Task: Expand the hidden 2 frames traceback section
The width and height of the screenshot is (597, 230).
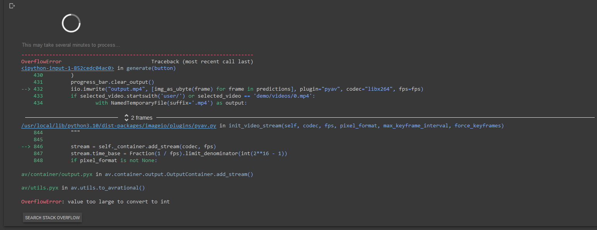Action: coord(139,117)
